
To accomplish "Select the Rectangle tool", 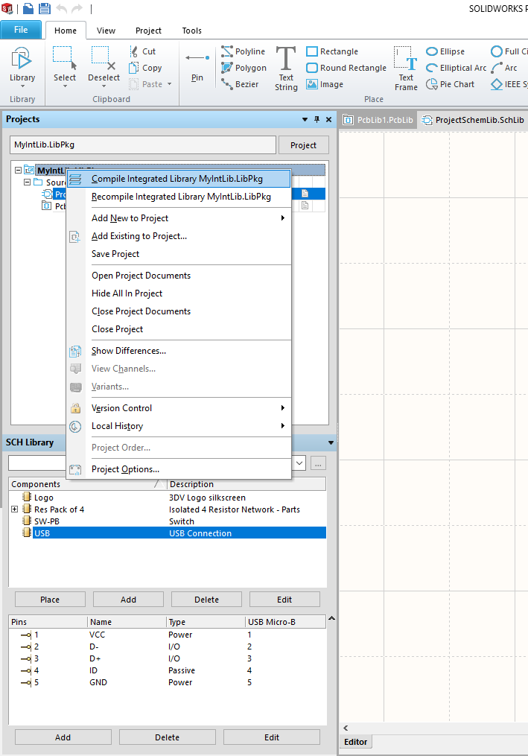I will click(x=332, y=51).
